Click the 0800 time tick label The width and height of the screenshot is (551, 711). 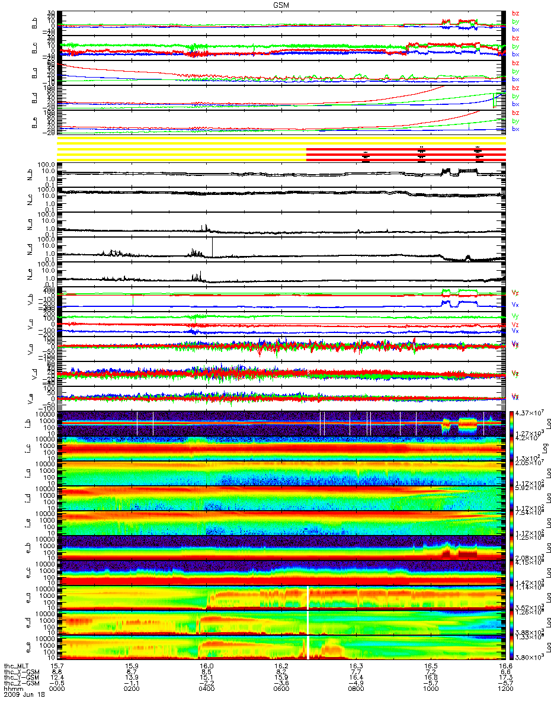[x=356, y=687]
